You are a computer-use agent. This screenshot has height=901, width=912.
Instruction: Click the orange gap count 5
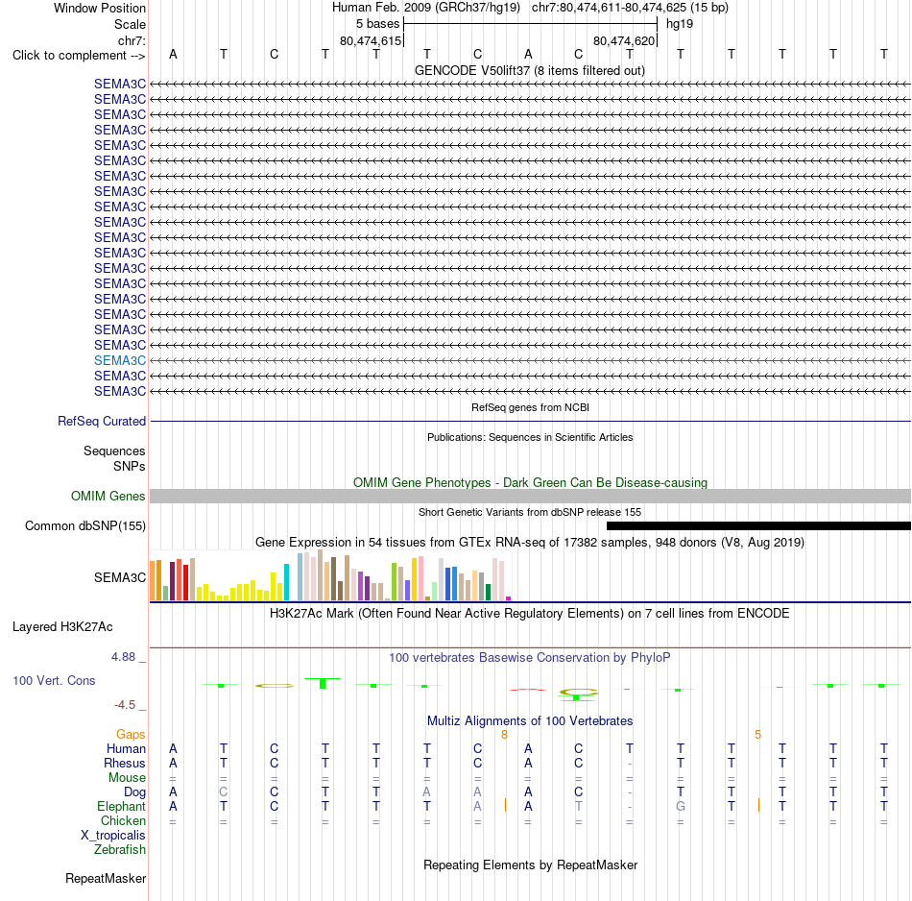pyautogui.click(x=757, y=735)
